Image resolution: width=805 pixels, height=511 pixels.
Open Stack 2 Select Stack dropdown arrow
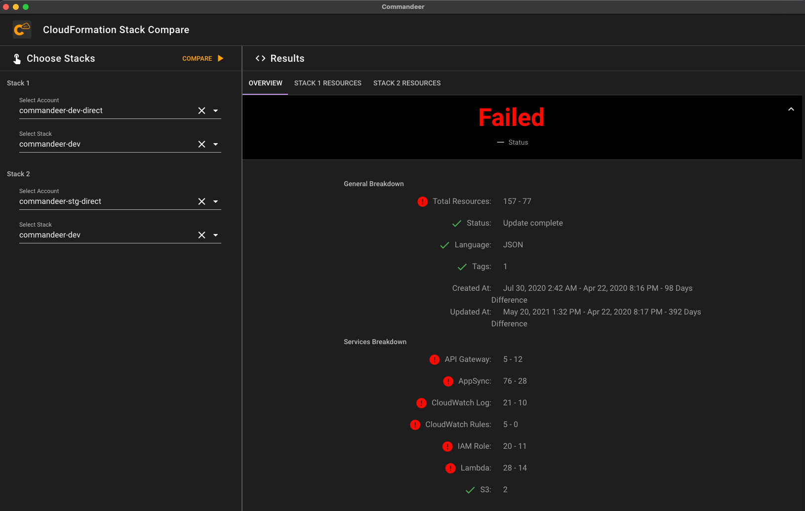coord(215,235)
